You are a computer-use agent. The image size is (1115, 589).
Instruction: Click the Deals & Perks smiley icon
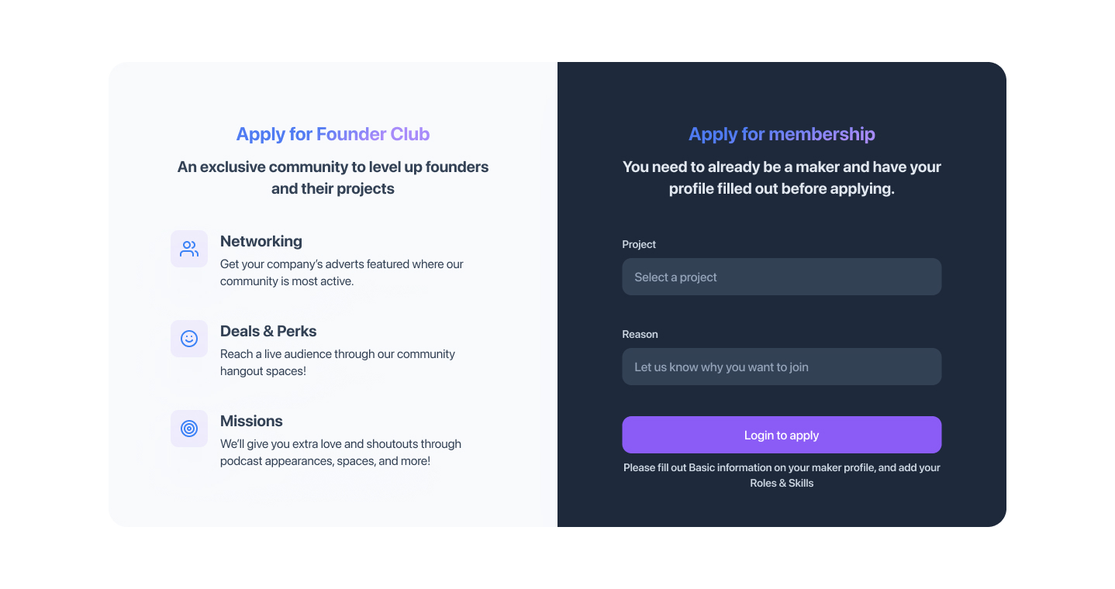(189, 339)
